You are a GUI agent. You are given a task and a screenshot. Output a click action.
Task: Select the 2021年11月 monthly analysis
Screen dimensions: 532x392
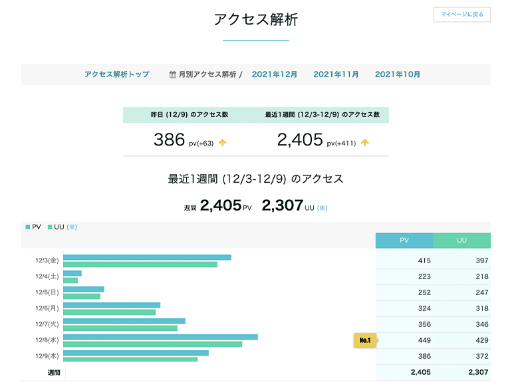[x=336, y=74]
